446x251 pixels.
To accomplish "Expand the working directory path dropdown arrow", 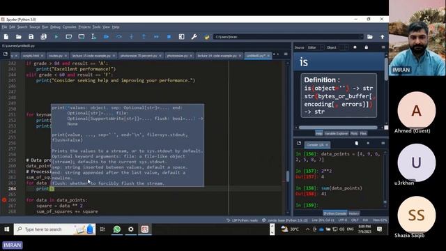I will [x=362, y=37].
